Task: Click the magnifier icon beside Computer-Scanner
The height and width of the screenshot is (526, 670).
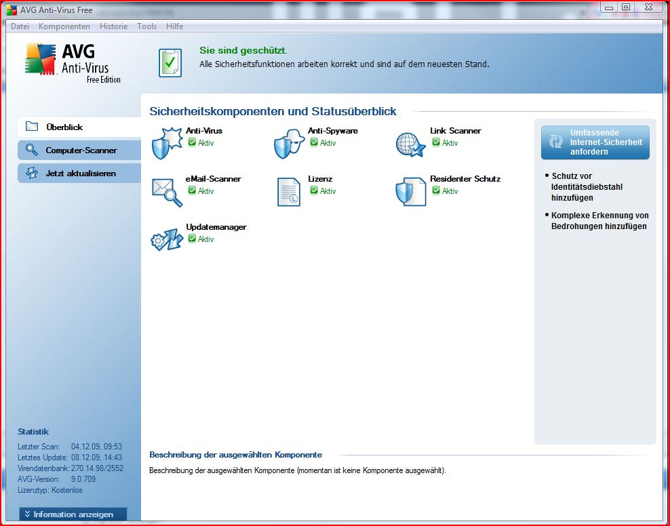Action: click(x=32, y=150)
